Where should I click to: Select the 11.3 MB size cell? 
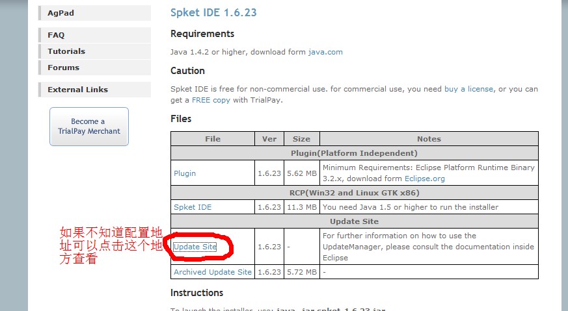tap(302, 207)
